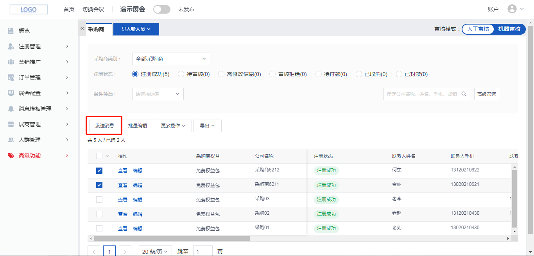Go to next page arrow
Screen dimensions: 534x256
coord(125,252)
